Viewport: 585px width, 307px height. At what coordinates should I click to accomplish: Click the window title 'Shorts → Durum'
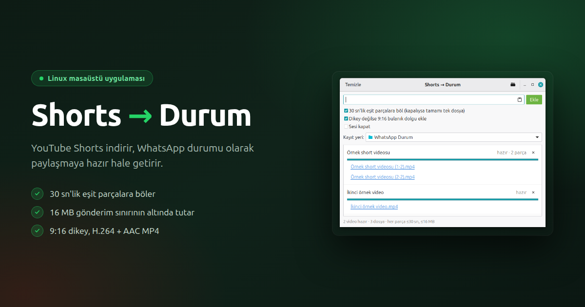(443, 85)
